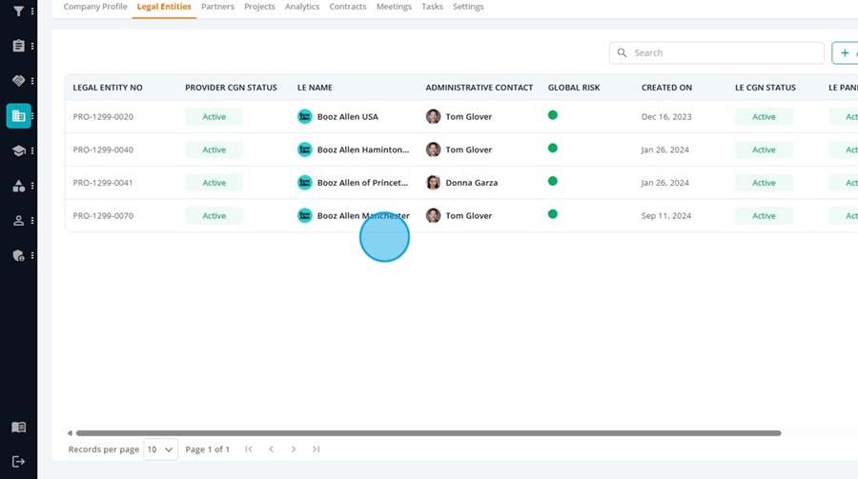
Task: Open Booz Allen Manchester entity
Action: pyautogui.click(x=363, y=215)
